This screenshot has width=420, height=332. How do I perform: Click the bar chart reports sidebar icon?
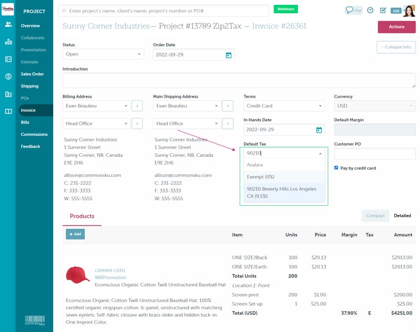pos(8,41)
